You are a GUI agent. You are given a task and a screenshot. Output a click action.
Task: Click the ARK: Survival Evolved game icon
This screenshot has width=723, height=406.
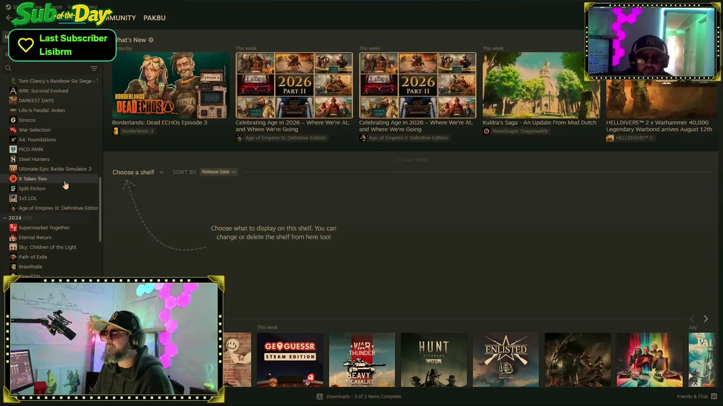point(13,91)
